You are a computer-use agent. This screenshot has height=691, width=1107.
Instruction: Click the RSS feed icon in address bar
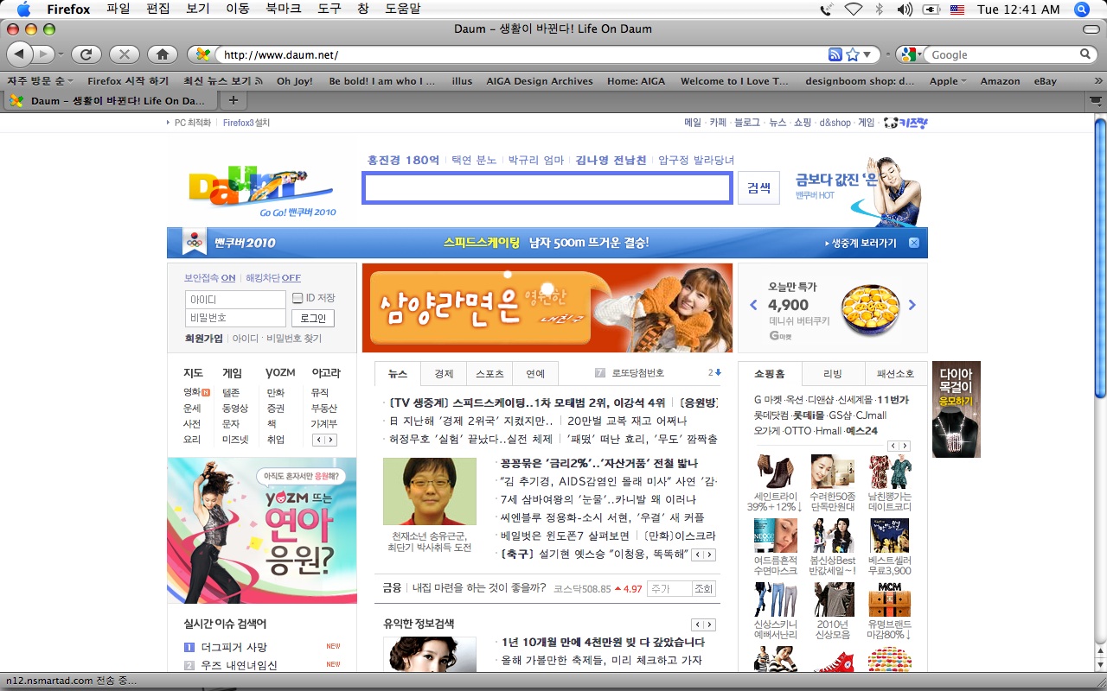[x=835, y=54]
